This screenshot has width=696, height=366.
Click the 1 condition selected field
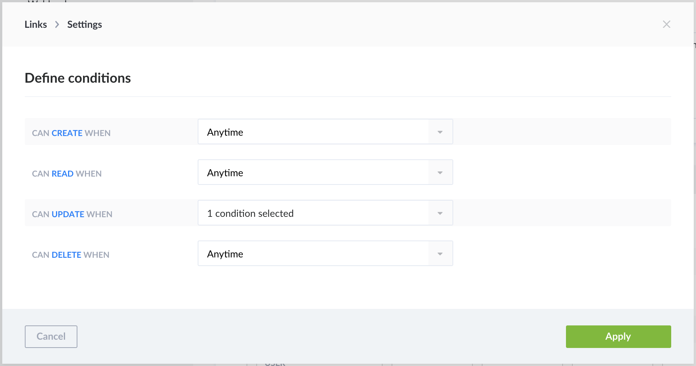click(250, 213)
